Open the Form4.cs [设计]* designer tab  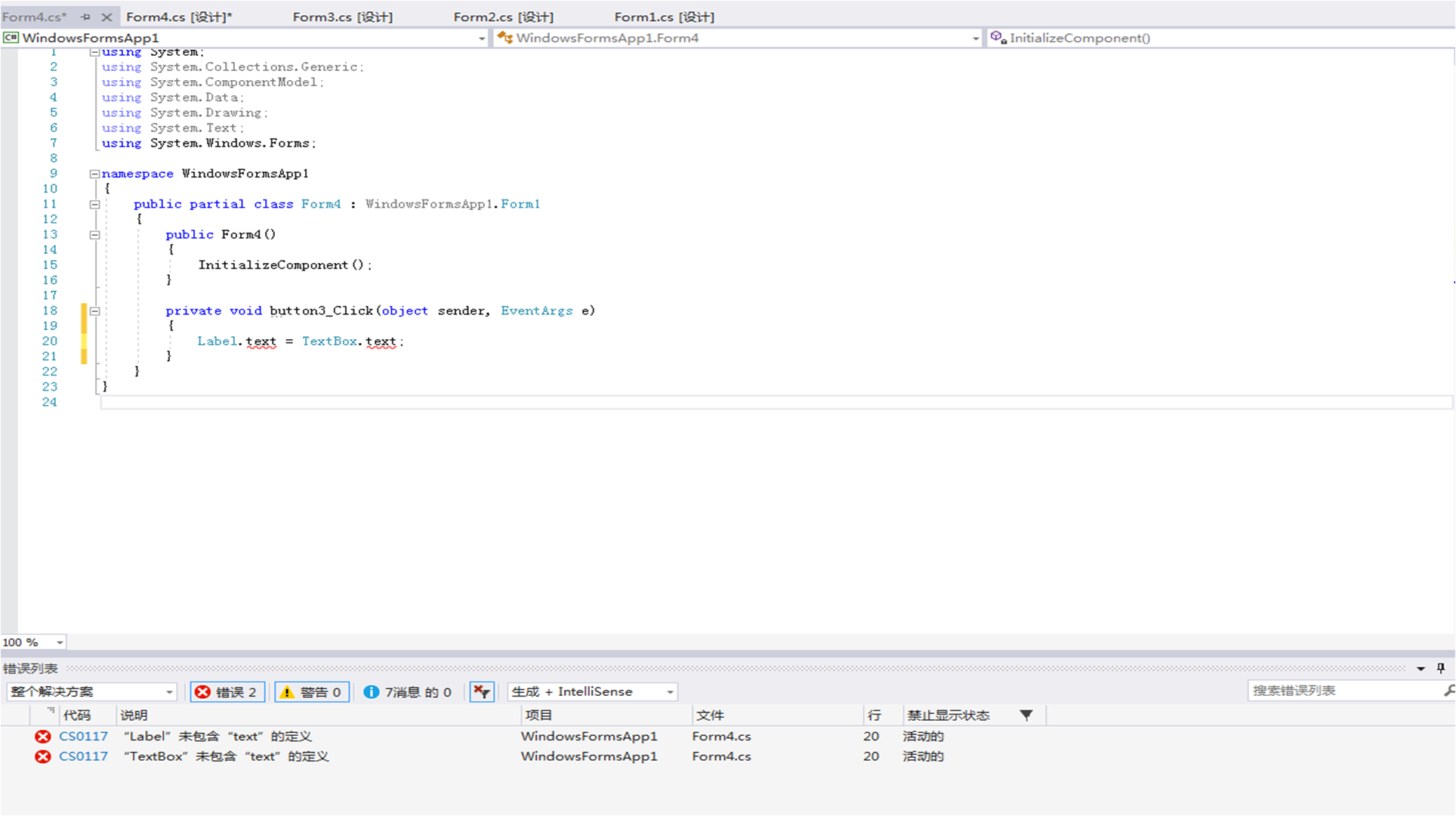[x=179, y=17]
